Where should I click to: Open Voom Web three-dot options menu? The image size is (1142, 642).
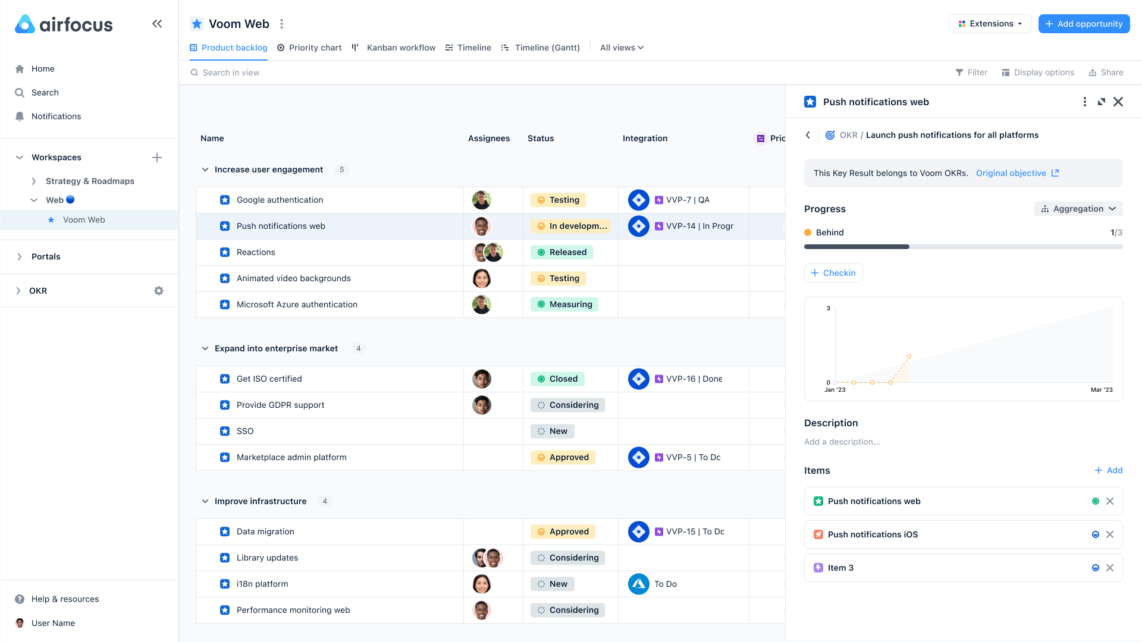coord(282,24)
